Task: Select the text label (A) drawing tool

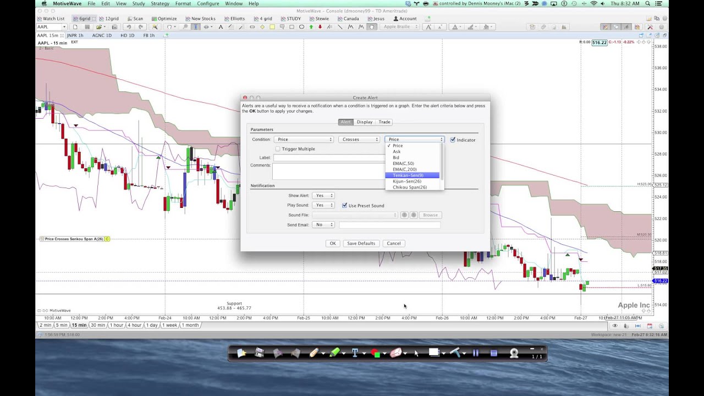Action: [221, 26]
